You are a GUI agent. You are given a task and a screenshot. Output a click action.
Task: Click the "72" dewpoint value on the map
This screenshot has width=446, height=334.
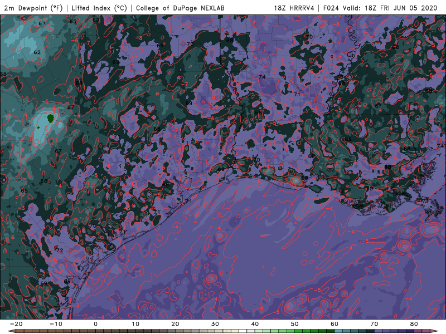click(60, 250)
